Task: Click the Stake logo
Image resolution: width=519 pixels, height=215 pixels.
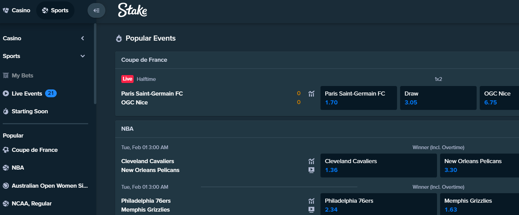Action: tap(133, 10)
